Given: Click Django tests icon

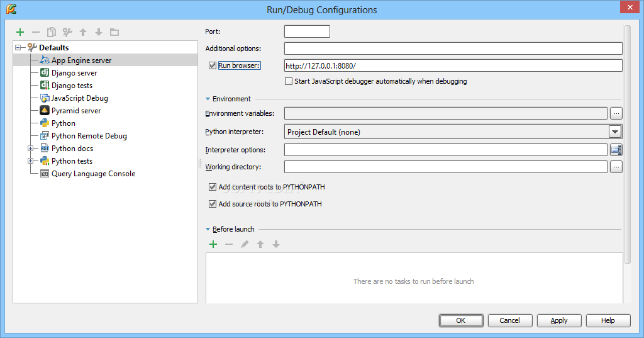Looking at the screenshot, I should click(45, 86).
